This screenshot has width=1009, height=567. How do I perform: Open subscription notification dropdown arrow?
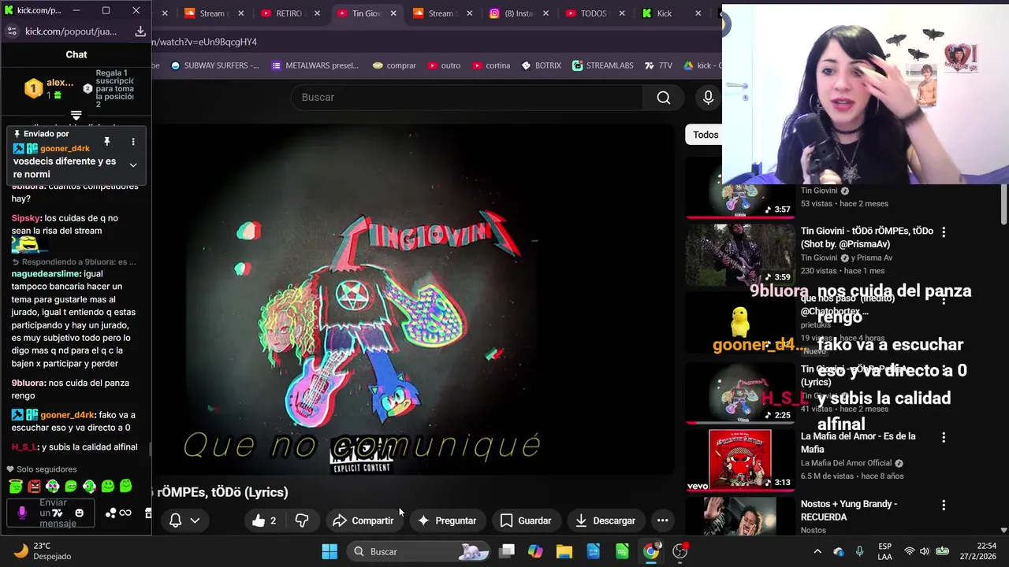195,521
